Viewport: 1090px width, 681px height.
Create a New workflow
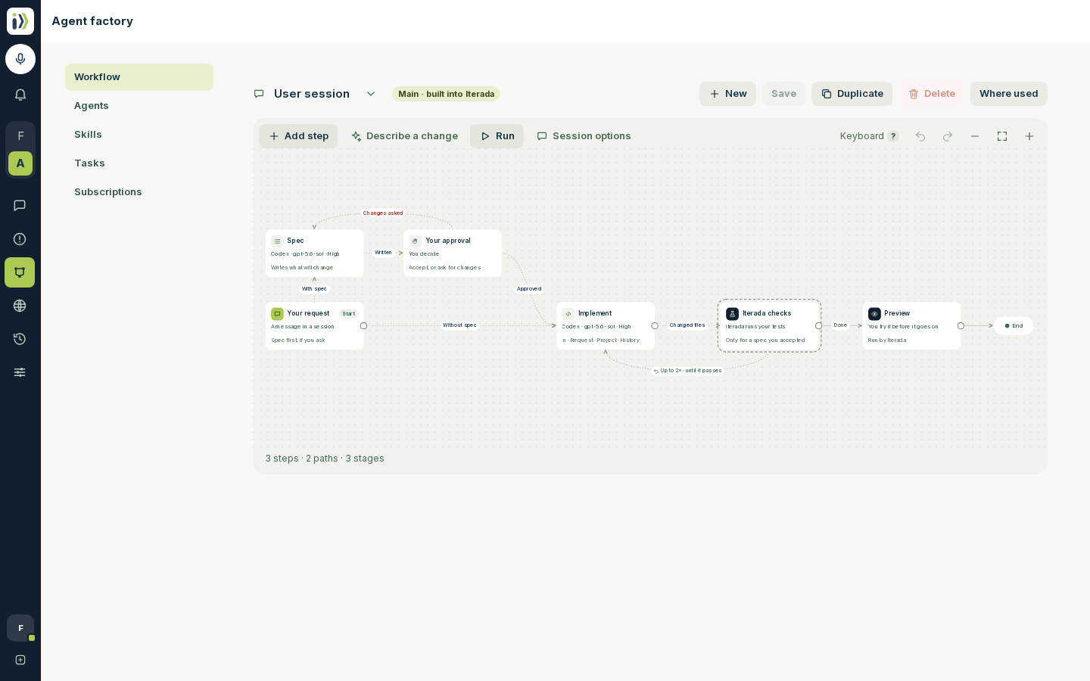pos(727,94)
